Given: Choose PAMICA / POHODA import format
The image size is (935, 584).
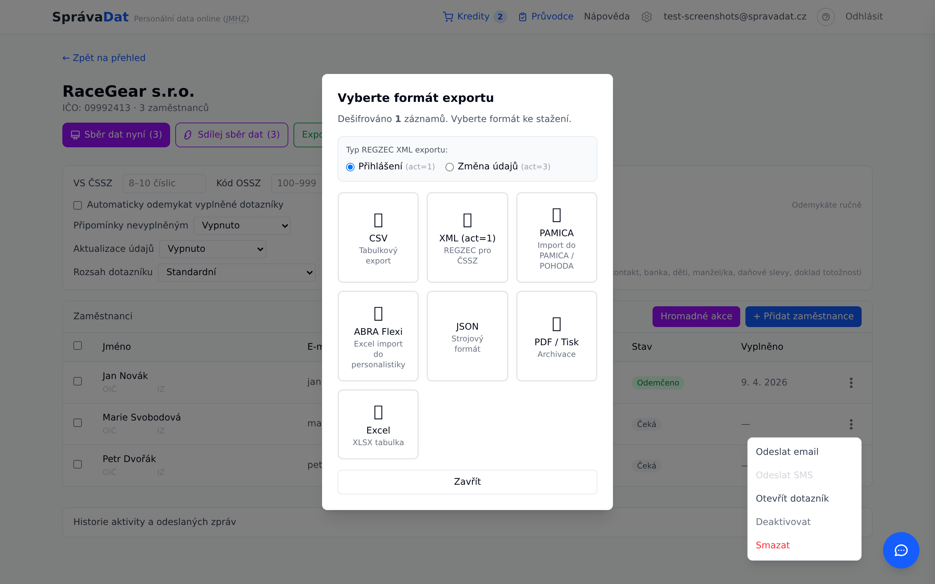Looking at the screenshot, I should point(556,237).
